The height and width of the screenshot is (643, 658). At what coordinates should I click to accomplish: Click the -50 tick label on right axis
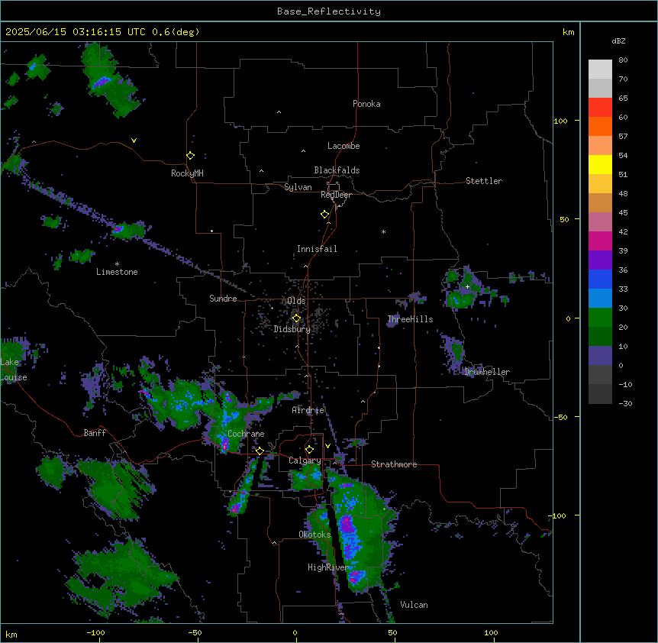tap(560, 417)
